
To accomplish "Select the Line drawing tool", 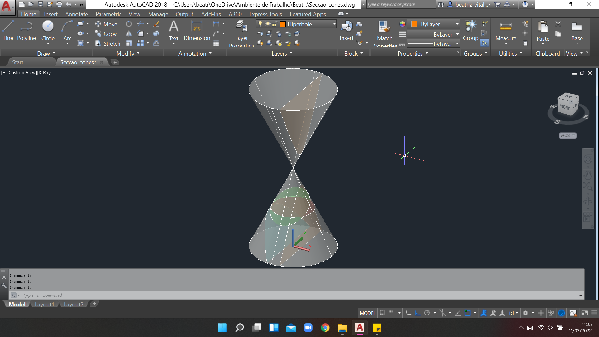I will point(8,31).
